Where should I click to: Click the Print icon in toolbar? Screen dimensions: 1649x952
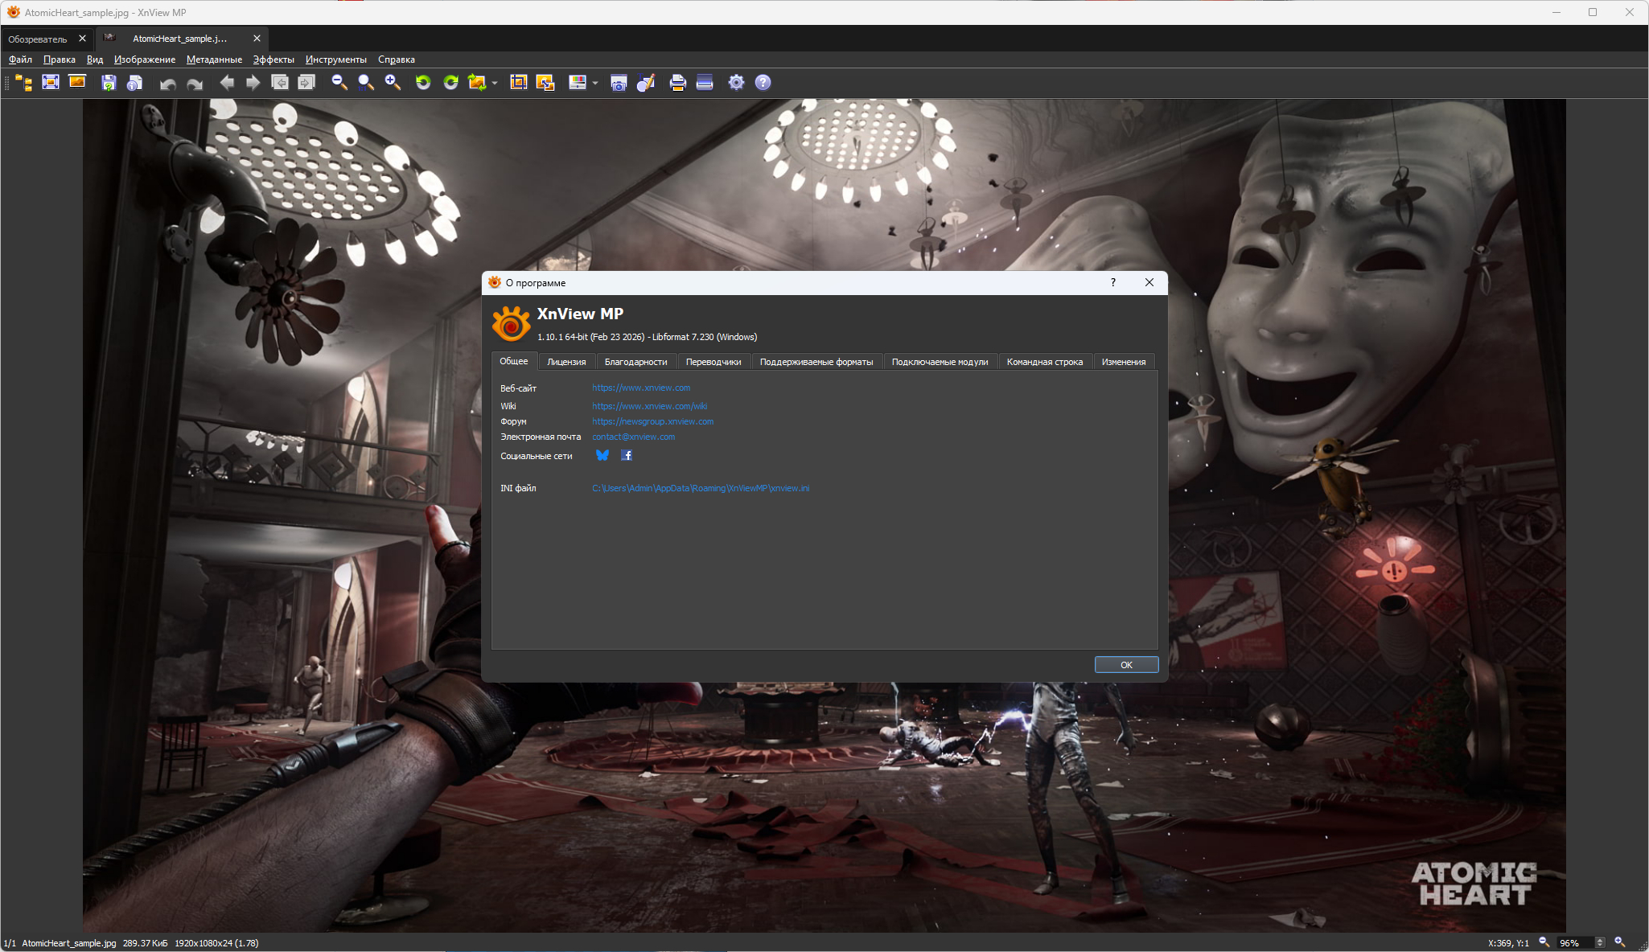click(x=677, y=83)
